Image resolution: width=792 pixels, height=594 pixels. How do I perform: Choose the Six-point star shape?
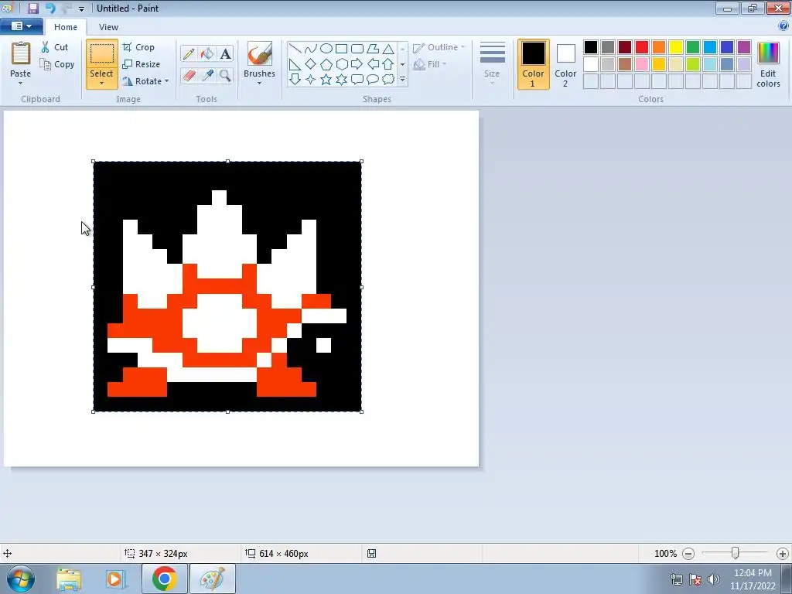coord(341,80)
